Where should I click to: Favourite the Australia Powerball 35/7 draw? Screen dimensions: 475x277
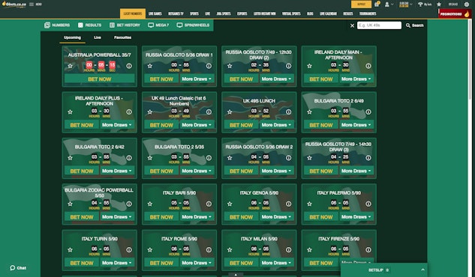point(70,66)
